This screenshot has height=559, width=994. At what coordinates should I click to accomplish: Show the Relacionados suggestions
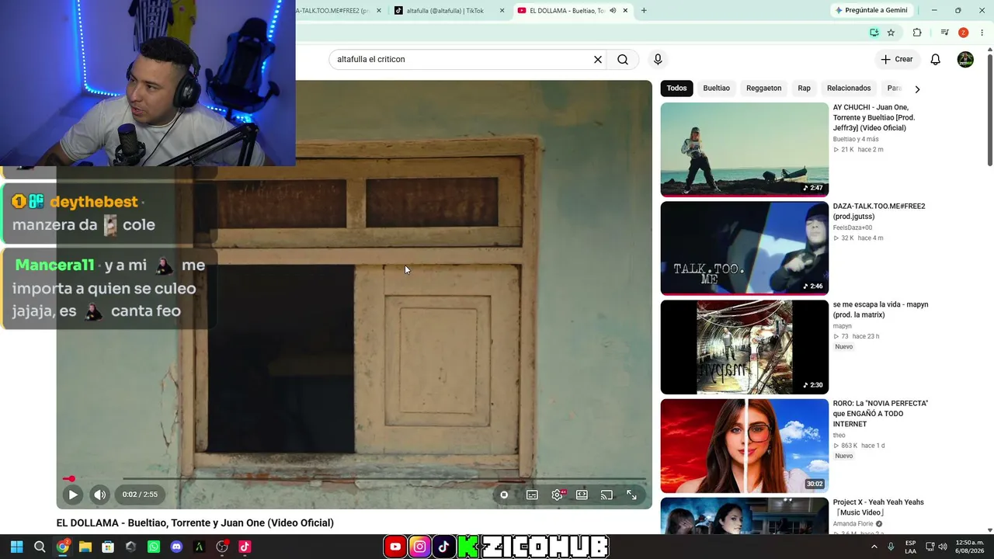(x=849, y=89)
